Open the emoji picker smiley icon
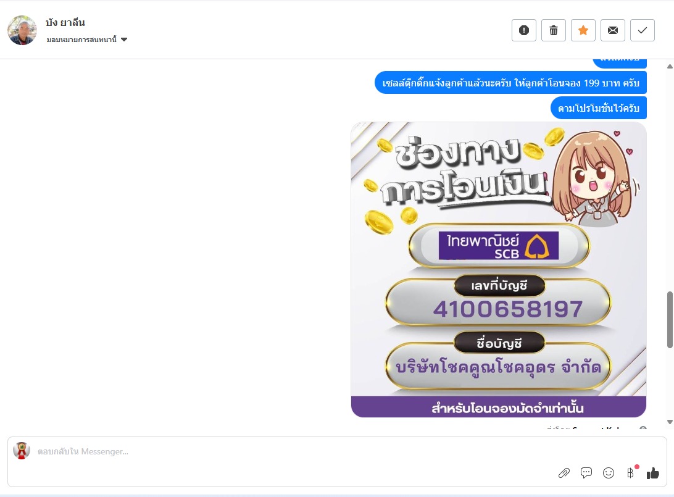The width and height of the screenshot is (674, 497). 608,473
